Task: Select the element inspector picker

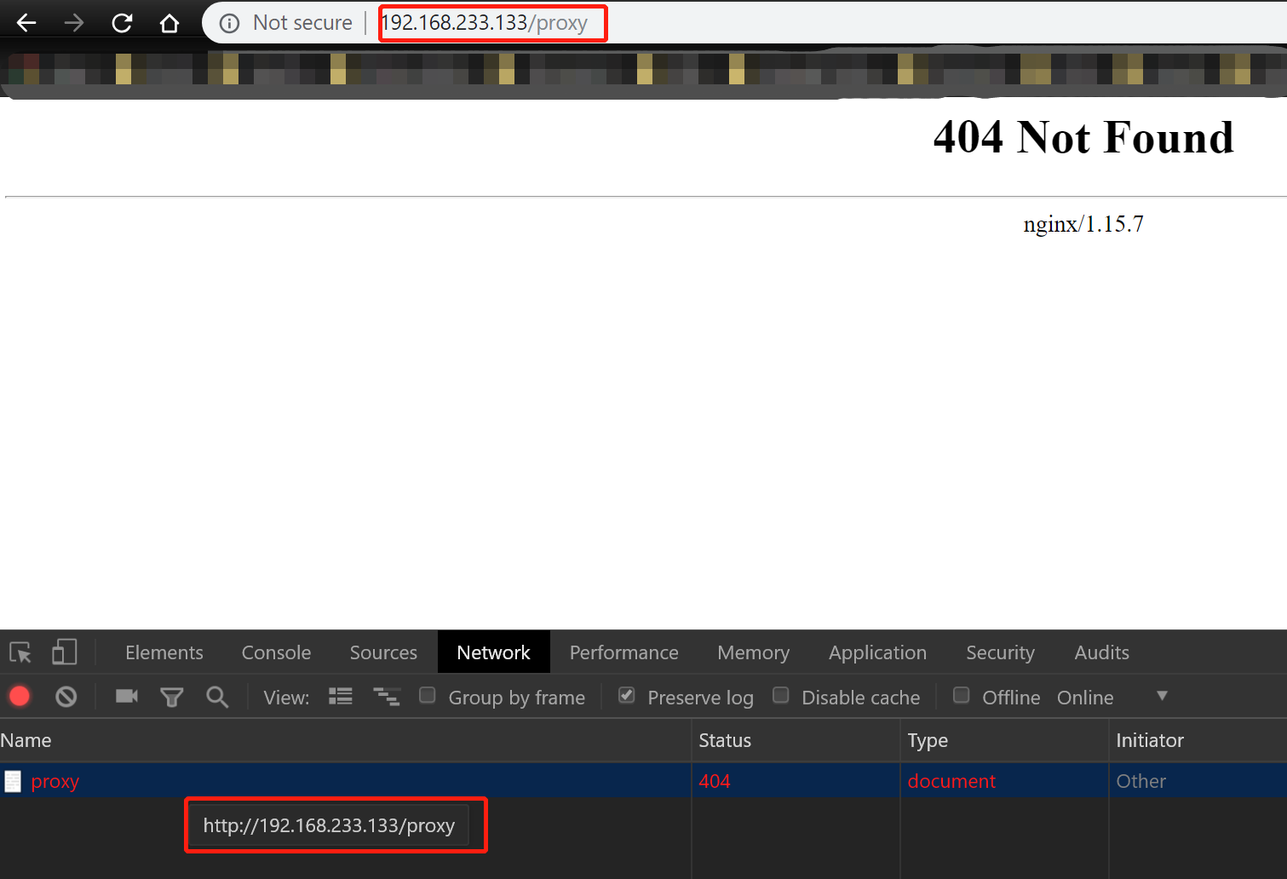Action: (20, 652)
